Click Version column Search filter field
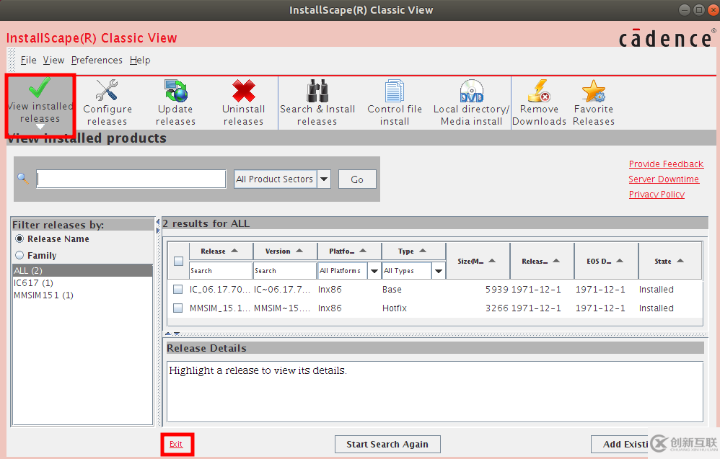Viewport: 720px width, 459px height. [x=285, y=270]
